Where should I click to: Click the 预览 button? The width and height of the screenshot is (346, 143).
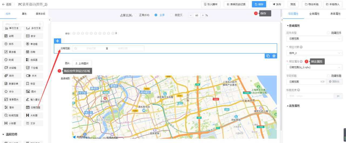click(x=293, y=4)
